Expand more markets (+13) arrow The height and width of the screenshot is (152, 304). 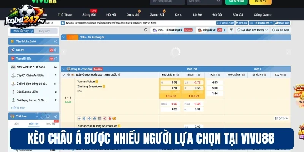pos(287,118)
